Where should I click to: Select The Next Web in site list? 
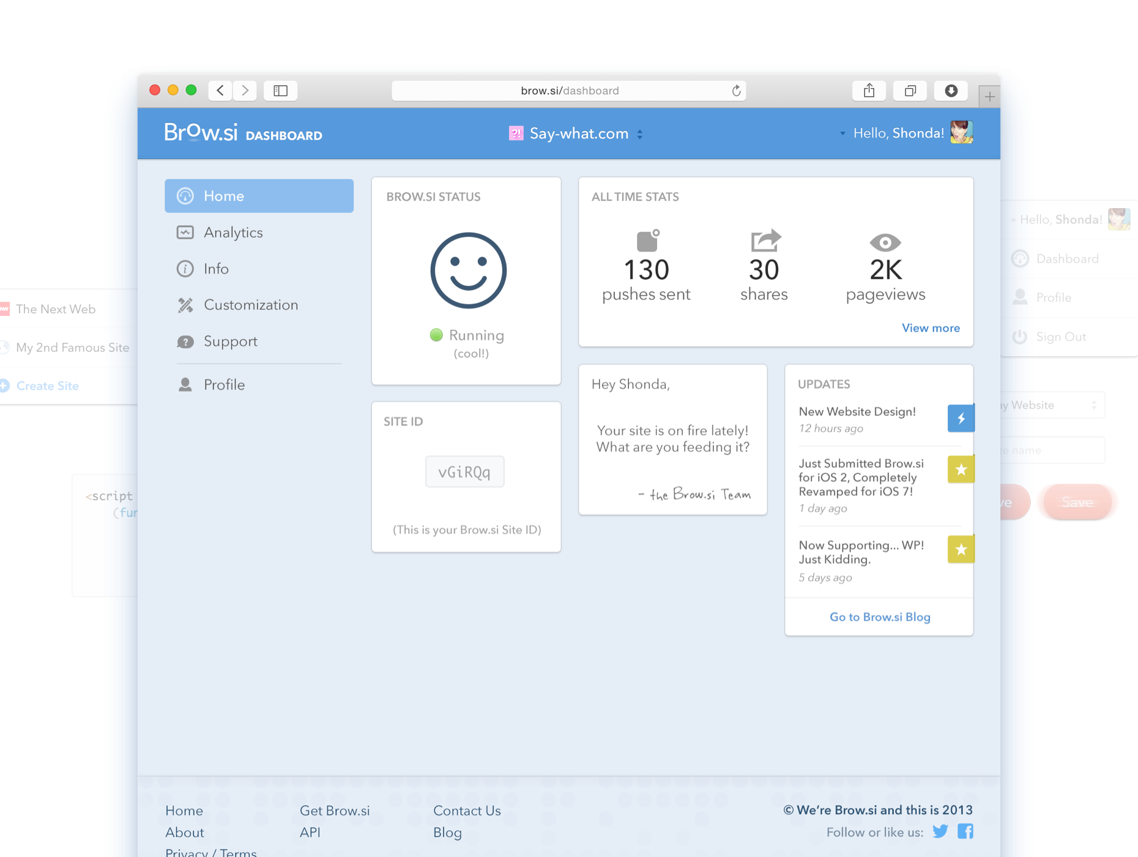point(56,309)
